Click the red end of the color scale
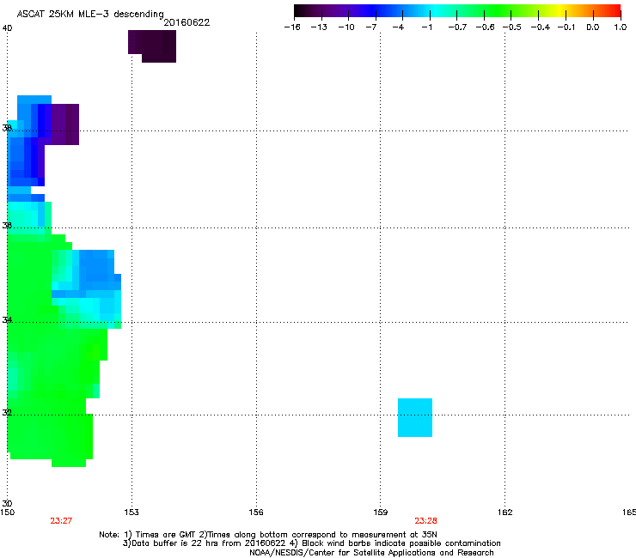This screenshot has width=636, height=558. [x=615, y=11]
